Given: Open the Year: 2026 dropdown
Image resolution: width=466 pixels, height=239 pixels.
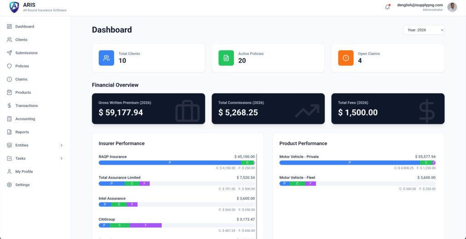Looking at the screenshot, I should (x=423, y=30).
